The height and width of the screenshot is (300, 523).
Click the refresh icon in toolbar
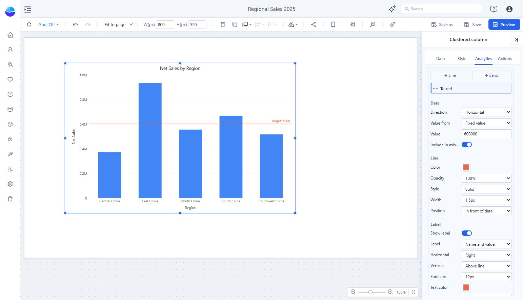[x=29, y=24]
